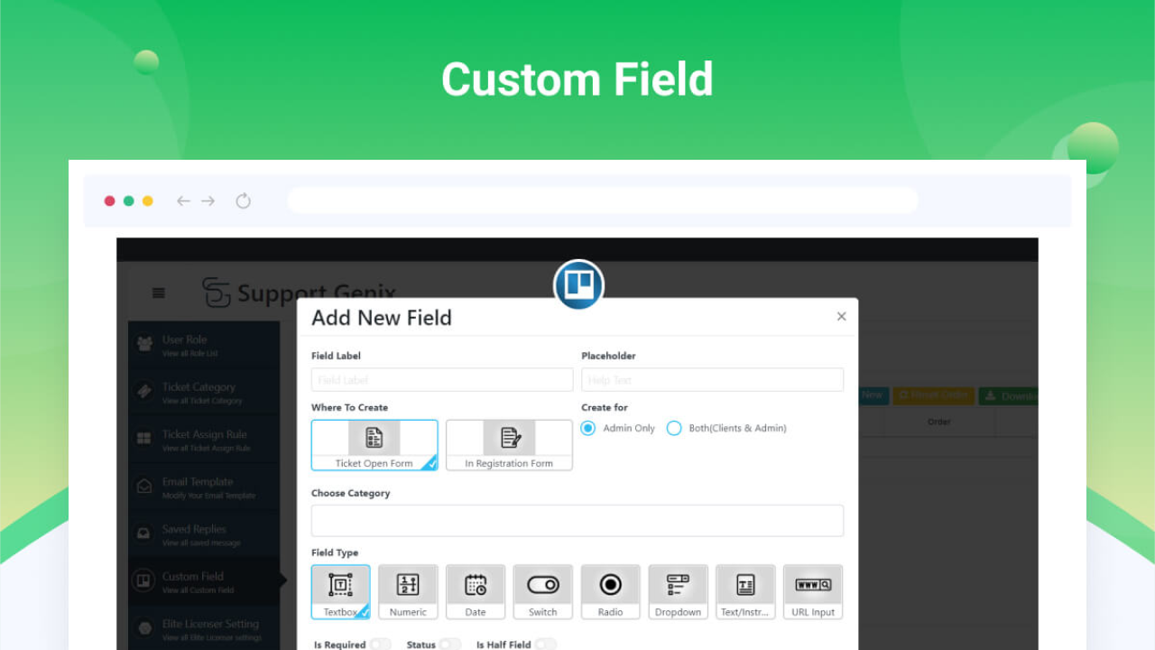
Task: Click into the Placeholder Help Text input
Action: click(x=713, y=380)
